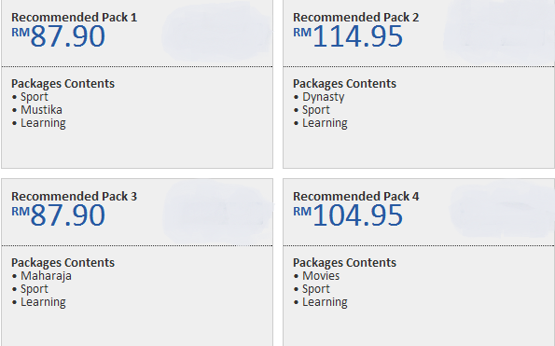The width and height of the screenshot is (555, 346).
Task: Select Dynasty in Pack 2 contents
Action: [x=323, y=97]
